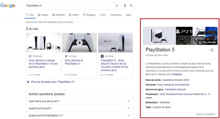Clear the search box with X icon

[117, 6]
